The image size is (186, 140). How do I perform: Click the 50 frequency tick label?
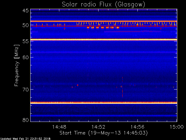click(x=26, y=25)
